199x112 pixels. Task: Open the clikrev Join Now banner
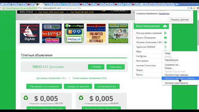(52, 33)
